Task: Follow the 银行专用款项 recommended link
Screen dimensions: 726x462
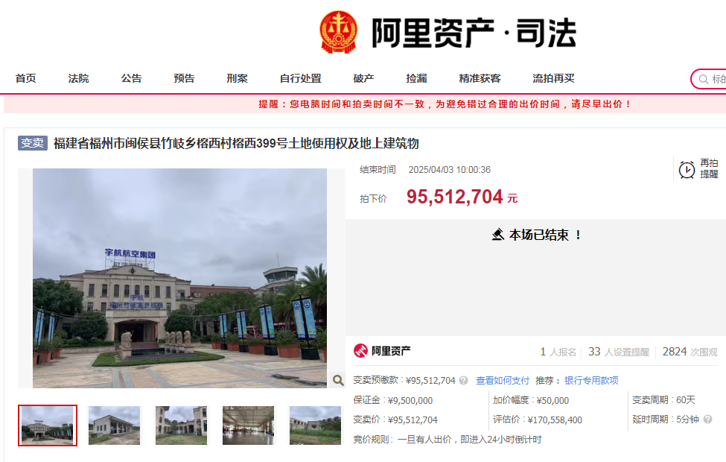Action: (590, 381)
